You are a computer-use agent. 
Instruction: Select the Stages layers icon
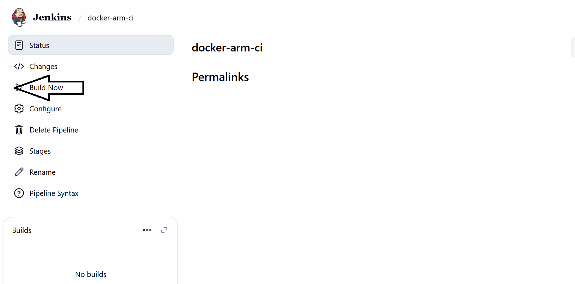click(x=19, y=151)
